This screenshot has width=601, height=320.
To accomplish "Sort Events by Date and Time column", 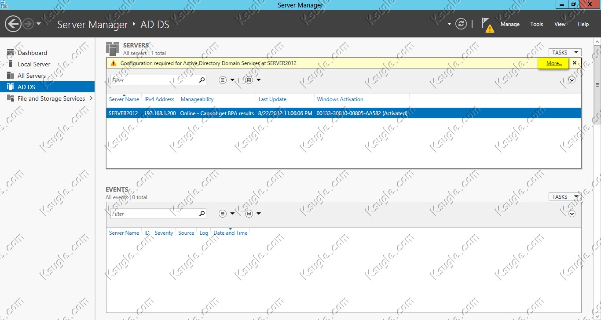I will click(231, 233).
